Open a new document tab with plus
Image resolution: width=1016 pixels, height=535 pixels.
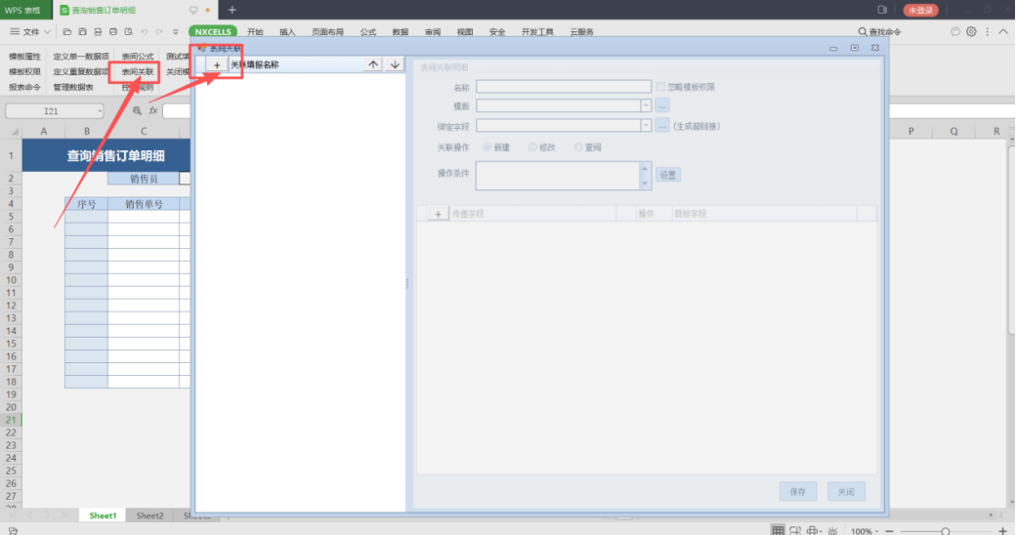coord(232,10)
